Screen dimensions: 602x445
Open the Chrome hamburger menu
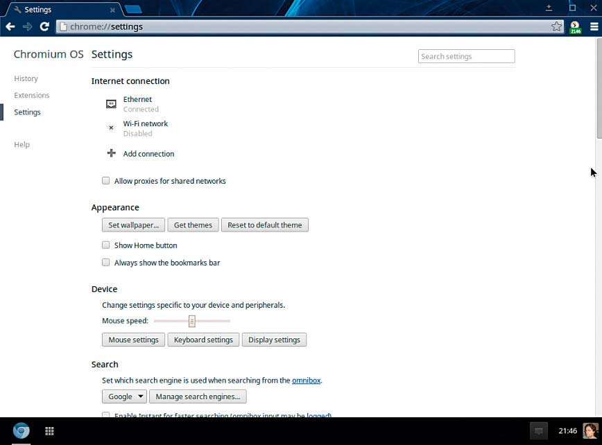coord(594,26)
